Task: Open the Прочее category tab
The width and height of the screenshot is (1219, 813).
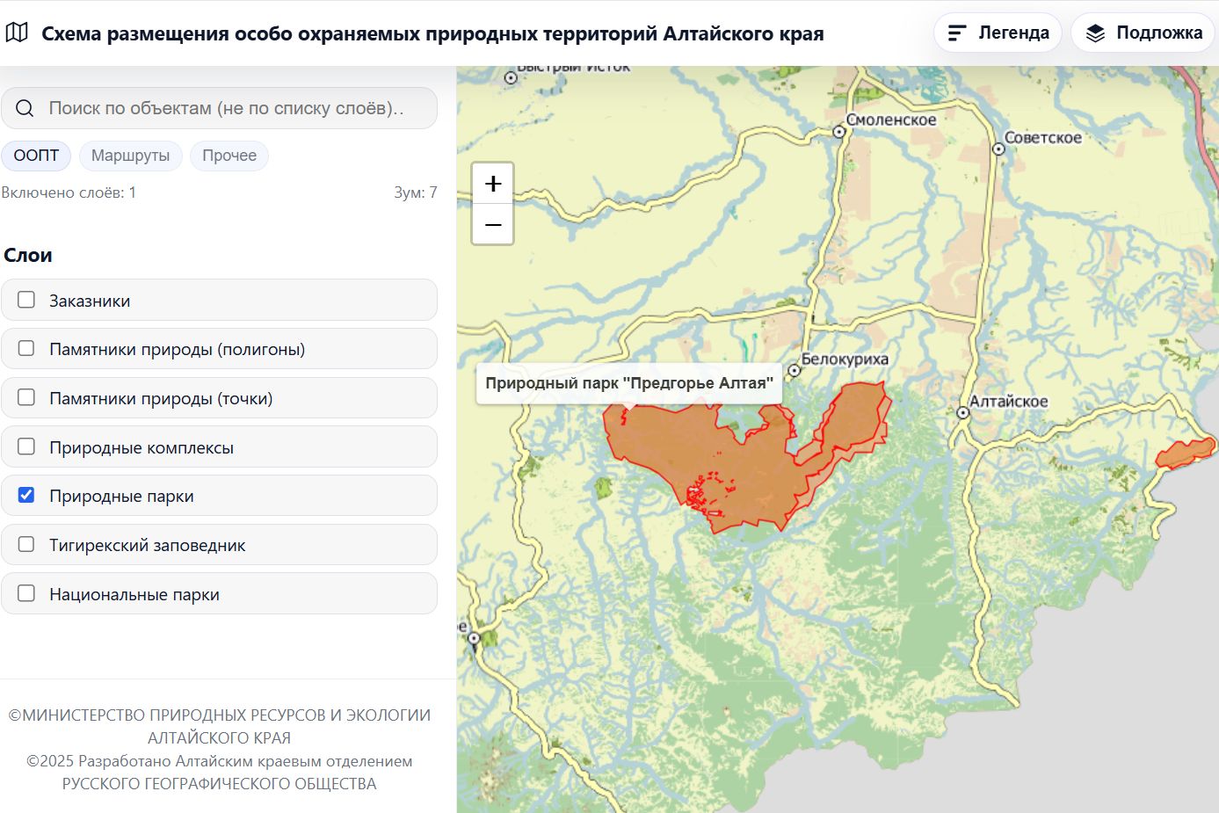Action: (x=229, y=156)
